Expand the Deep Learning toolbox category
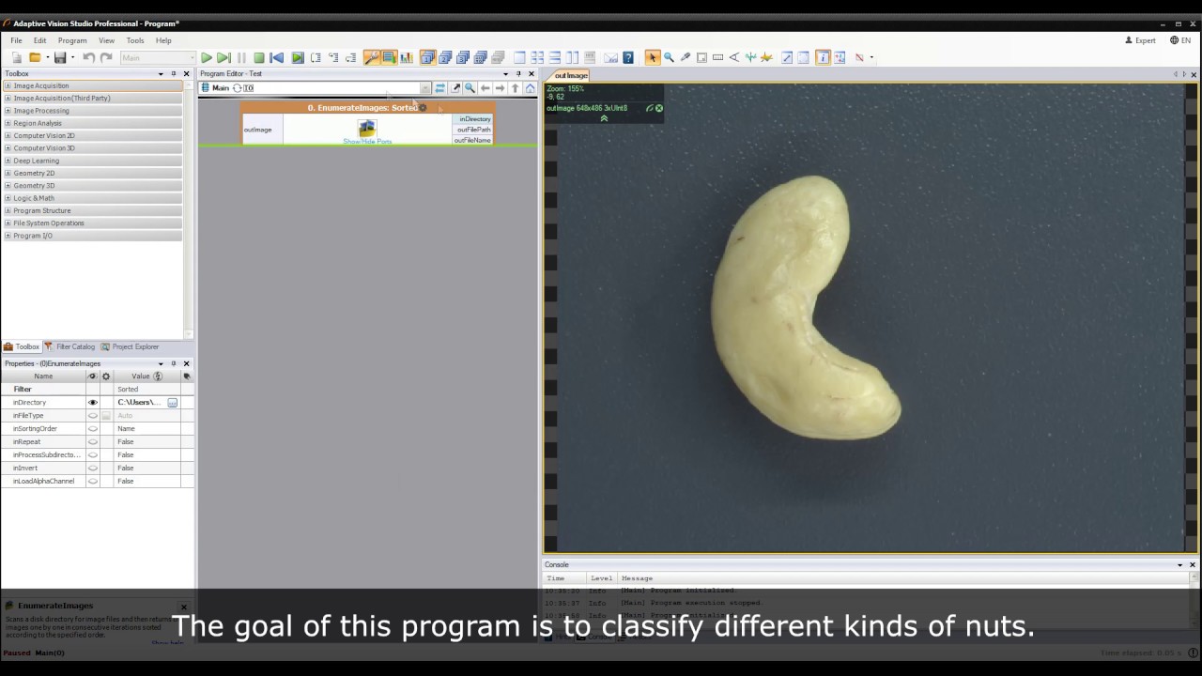Image resolution: width=1202 pixels, height=676 pixels. click(x=8, y=161)
